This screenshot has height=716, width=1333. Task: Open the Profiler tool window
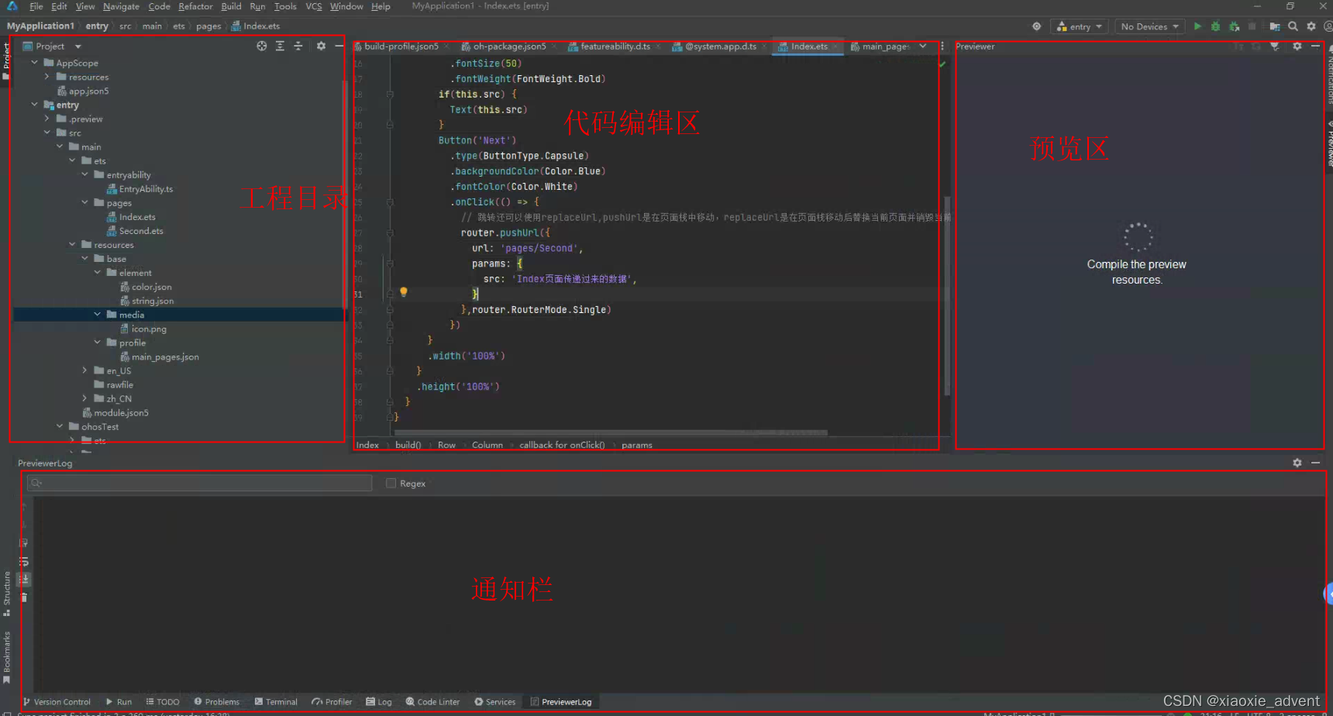coord(332,702)
